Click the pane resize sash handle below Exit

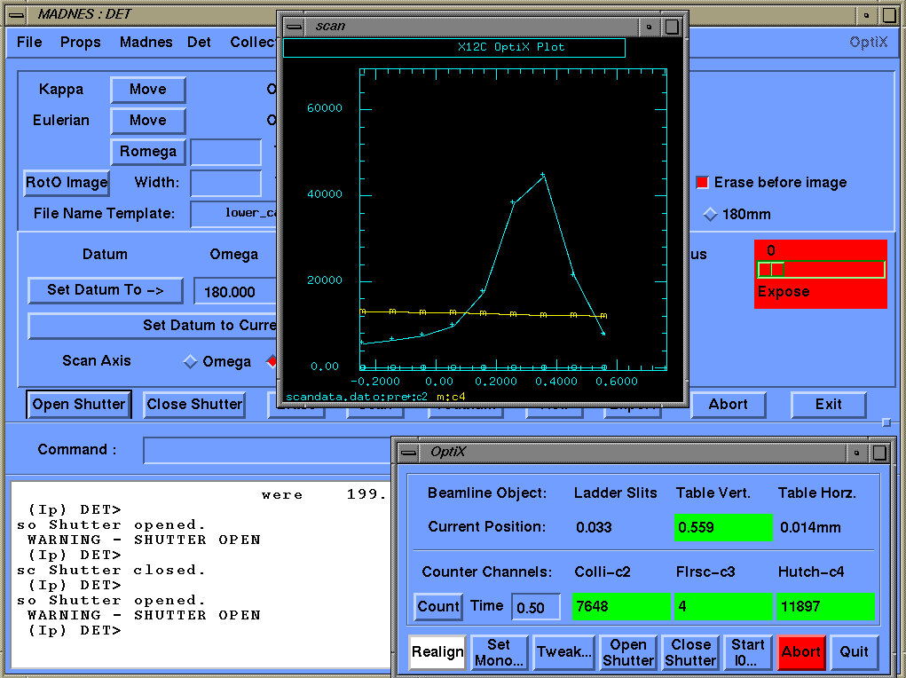click(x=886, y=423)
